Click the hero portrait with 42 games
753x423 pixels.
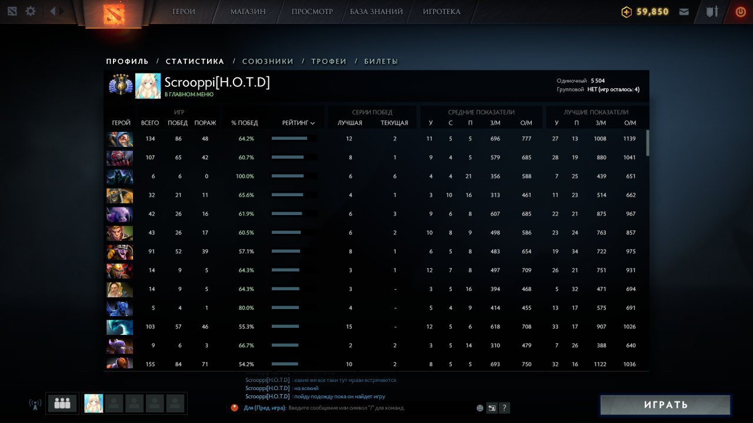pyautogui.click(x=119, y=214)
